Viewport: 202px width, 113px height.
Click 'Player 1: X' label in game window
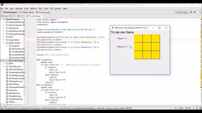click(122, 38)
